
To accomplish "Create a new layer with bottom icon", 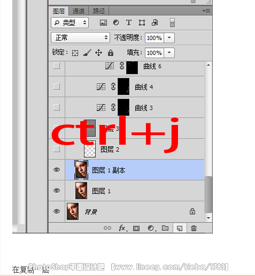I will (x=180, y=228).
